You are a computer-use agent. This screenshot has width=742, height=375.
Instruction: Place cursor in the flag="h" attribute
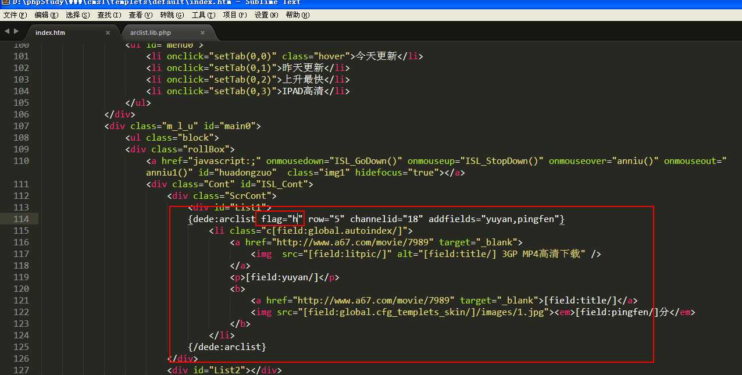pyautogui.click(x=282, y=219)
